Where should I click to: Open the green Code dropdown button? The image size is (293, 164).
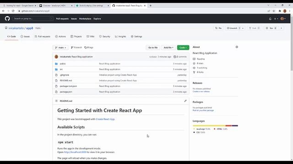point(183,47)
